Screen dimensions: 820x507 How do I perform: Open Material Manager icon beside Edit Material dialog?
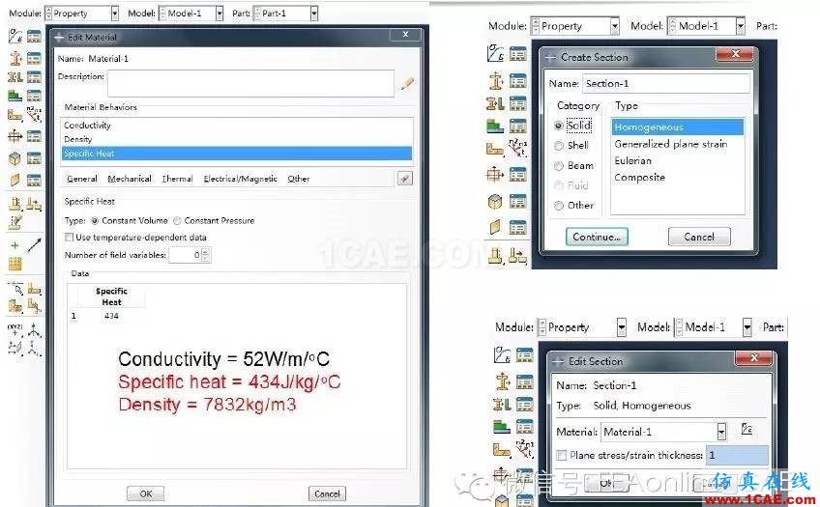click(34, 36)
